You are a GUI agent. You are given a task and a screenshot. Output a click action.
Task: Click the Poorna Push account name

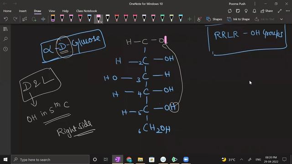(237, 4)
